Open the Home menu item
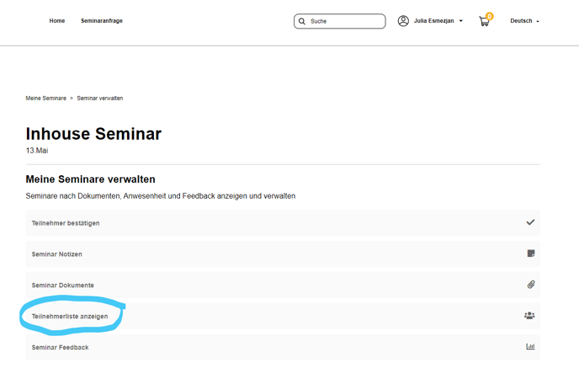The image size is (579, 390). point(57,21)
